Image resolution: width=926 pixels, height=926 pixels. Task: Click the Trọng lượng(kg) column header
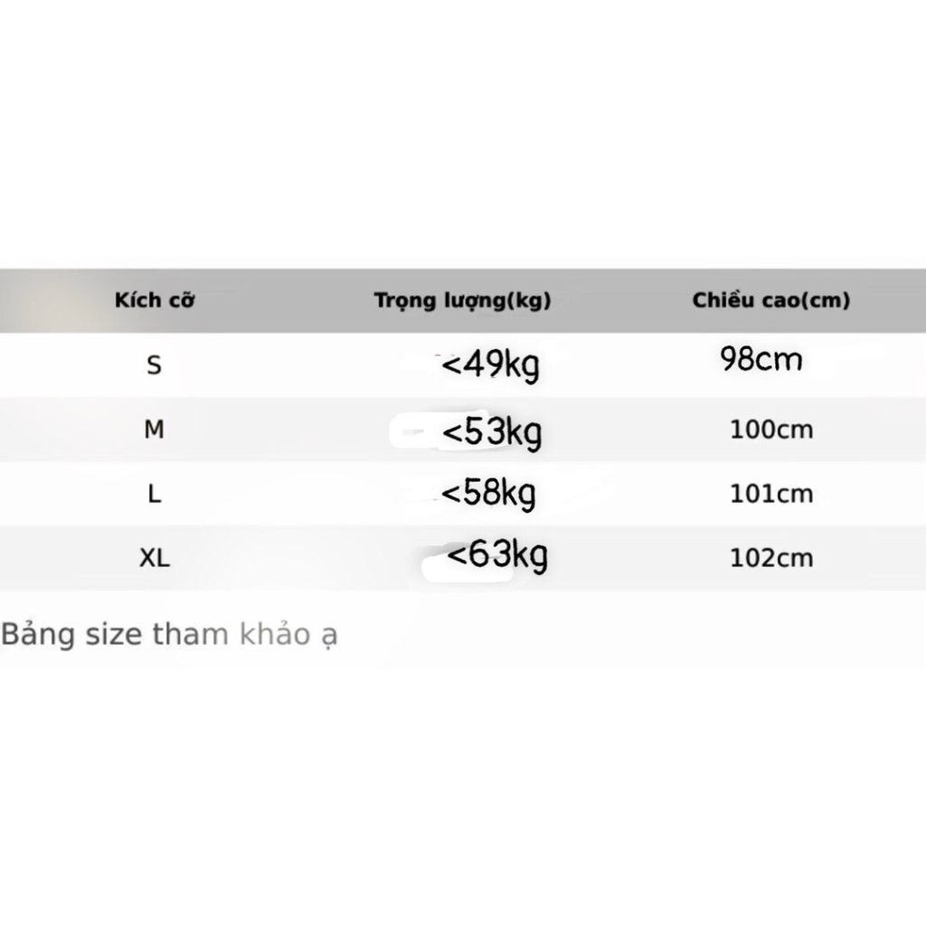pyautogui.click(x=462, y=300)
